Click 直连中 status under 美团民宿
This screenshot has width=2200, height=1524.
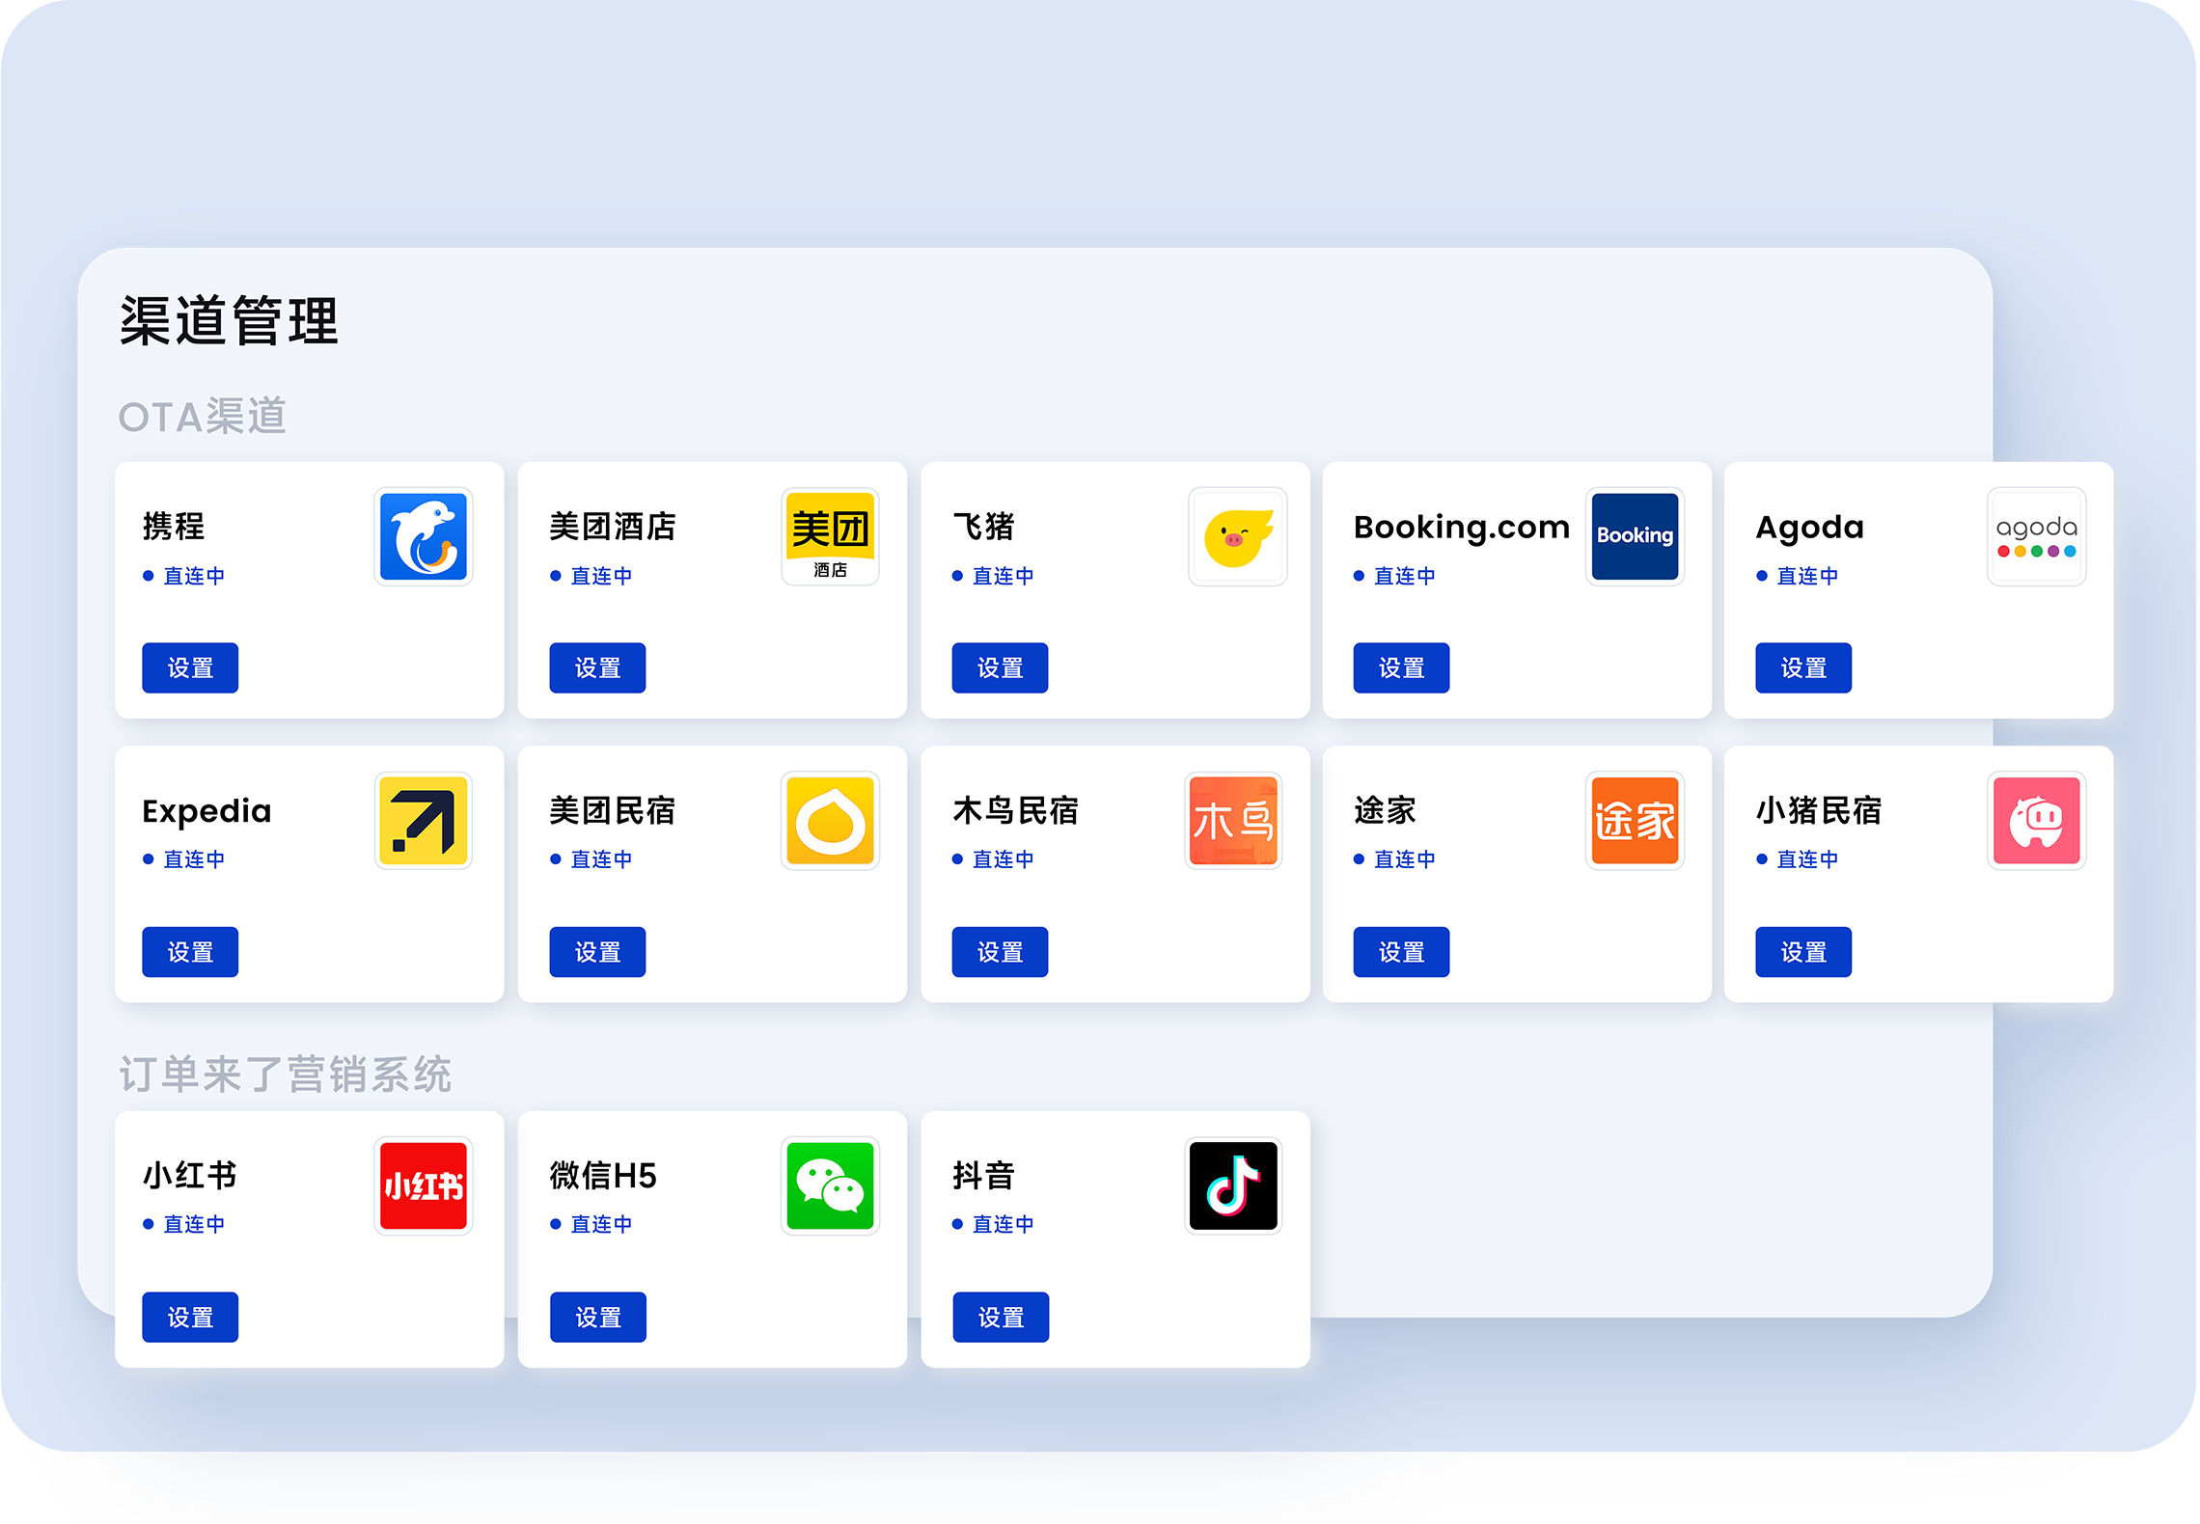591,859
